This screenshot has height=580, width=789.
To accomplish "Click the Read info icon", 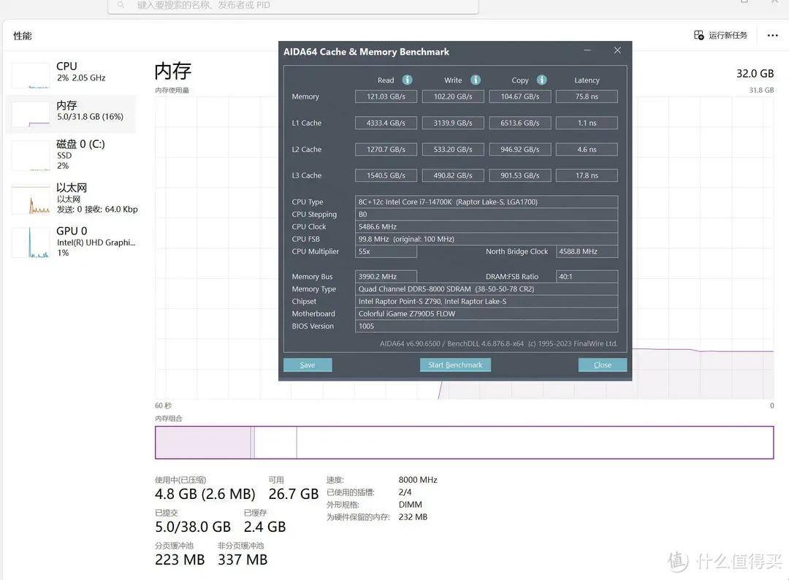I will click(x=407, y=80).
